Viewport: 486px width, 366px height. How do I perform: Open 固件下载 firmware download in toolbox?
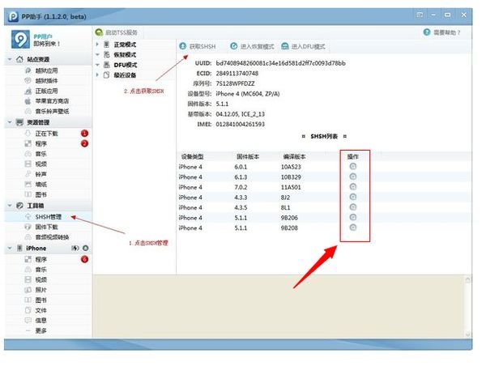coord(46,228)
